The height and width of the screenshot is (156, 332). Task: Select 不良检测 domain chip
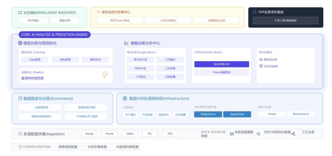coord(147,115)
